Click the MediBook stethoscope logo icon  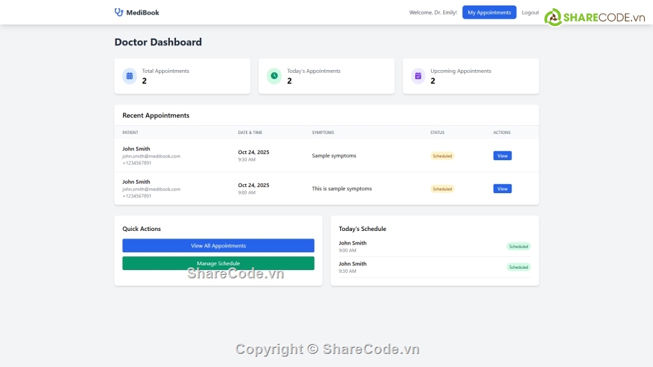click(x=119, y=12)
